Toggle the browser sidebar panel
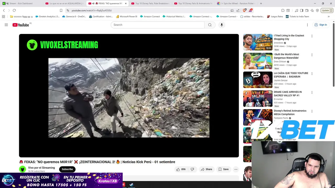This screenshot has width=335, height=188. point(301,10)
